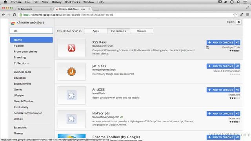251x141 pixels.
Task: Go to Popular in the sidebar
Action: pyautogui.click(x=19, y=45)
